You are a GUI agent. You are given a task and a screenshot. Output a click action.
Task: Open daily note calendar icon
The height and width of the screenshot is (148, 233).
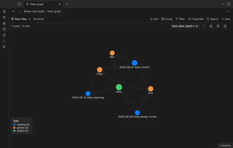click(4, 29)
